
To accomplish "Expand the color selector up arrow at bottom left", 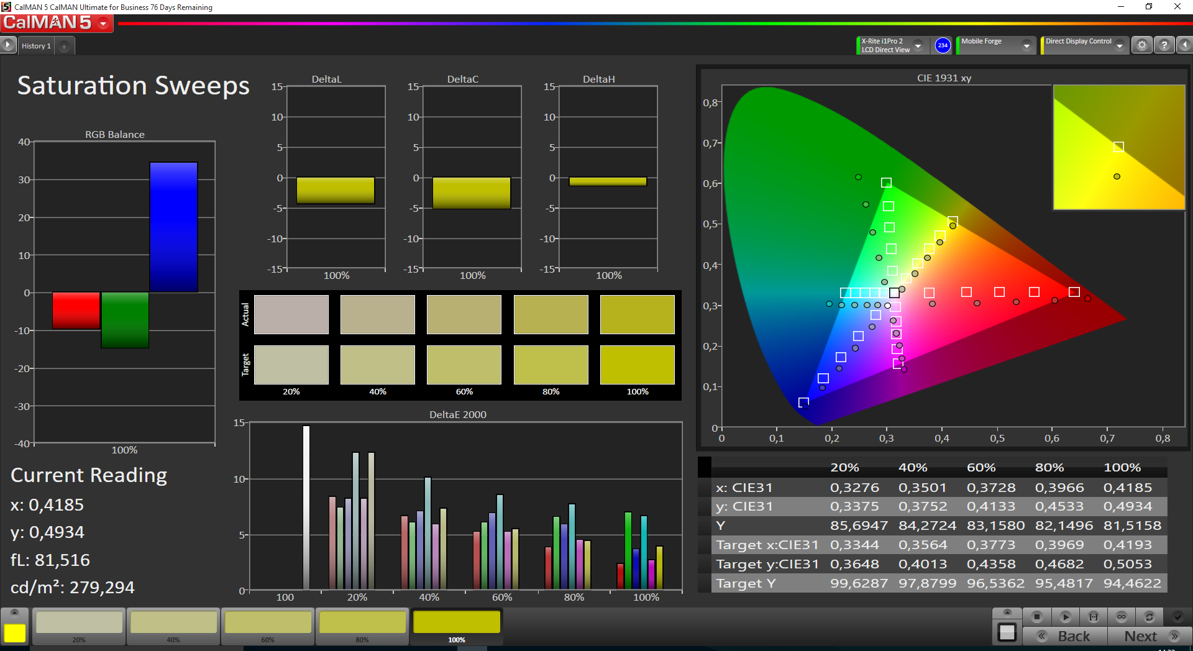I will coord(15,613).
